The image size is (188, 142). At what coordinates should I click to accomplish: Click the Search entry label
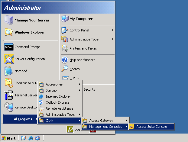pyautogui.click(x=75, y=69)
